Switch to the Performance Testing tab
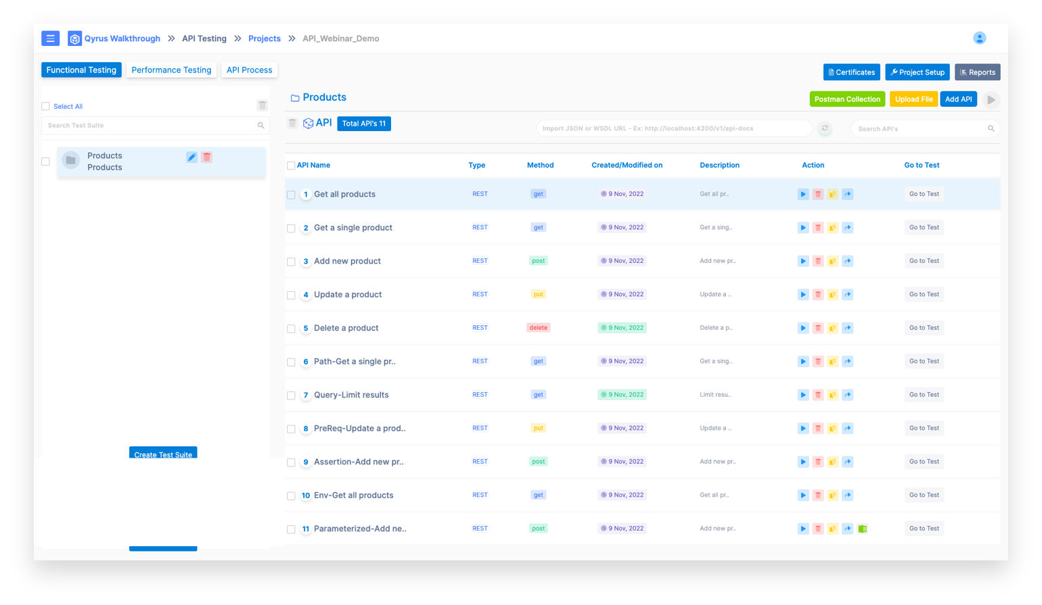Viewport: 1042px width, 605px height. tap(171, 70)
